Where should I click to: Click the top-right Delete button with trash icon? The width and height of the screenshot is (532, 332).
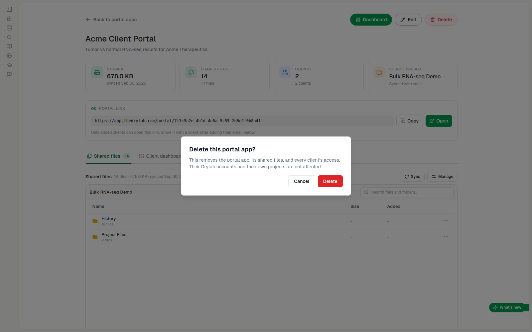[441, 20]
